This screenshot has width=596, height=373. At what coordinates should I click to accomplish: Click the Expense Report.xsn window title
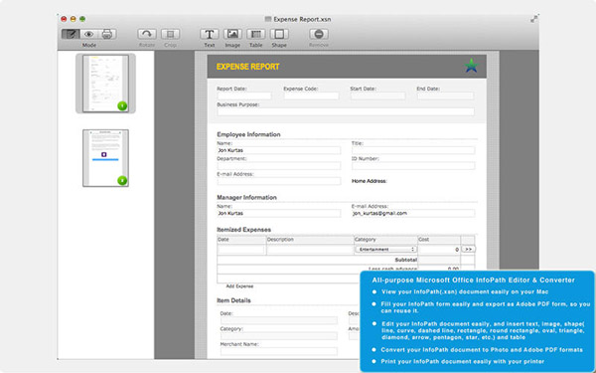pyautogui.click(x=302, y=19)
